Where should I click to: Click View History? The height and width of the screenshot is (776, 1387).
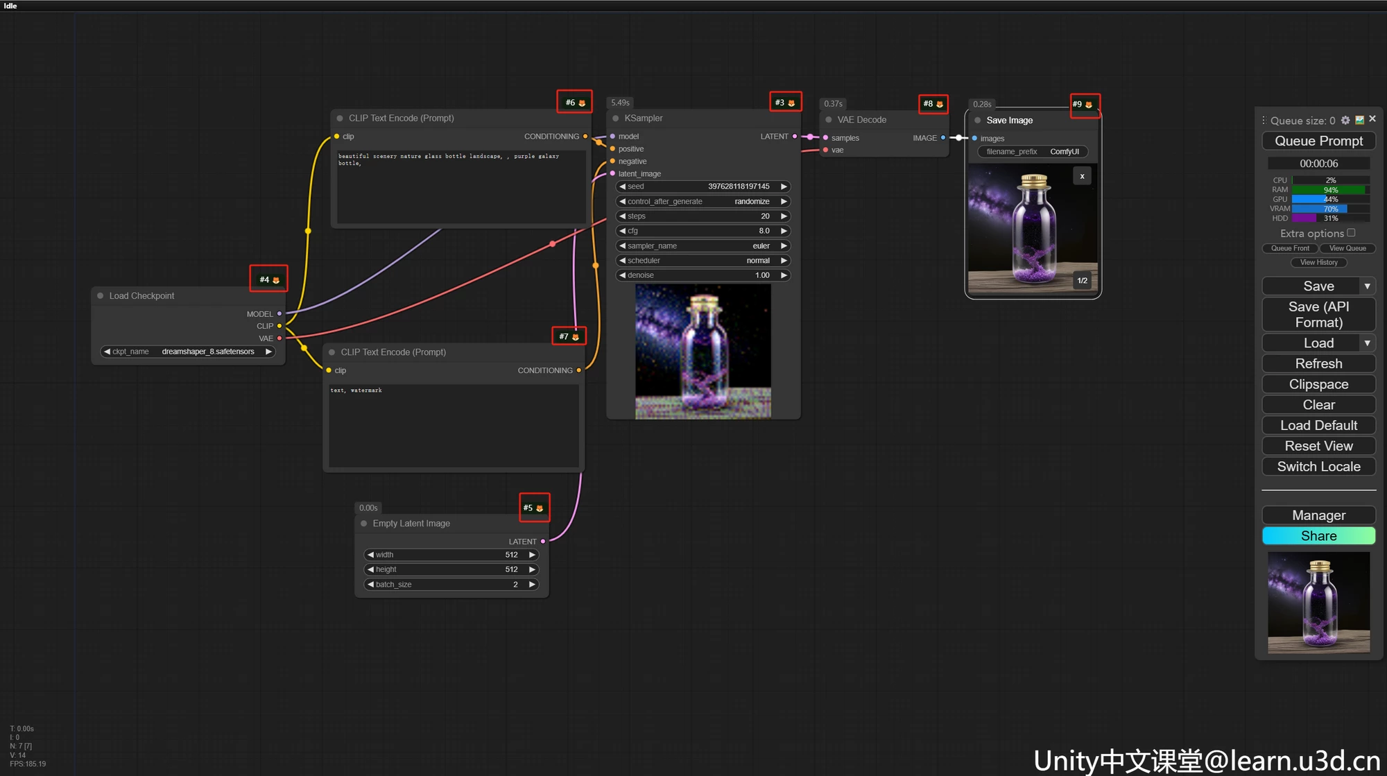1318,262
